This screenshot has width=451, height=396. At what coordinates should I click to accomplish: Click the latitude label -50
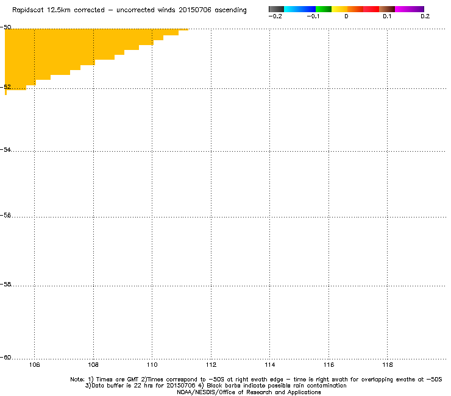[6, 27]
